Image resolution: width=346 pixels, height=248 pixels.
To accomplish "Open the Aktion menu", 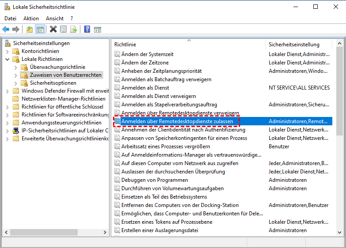I will [x=31, y=19].
